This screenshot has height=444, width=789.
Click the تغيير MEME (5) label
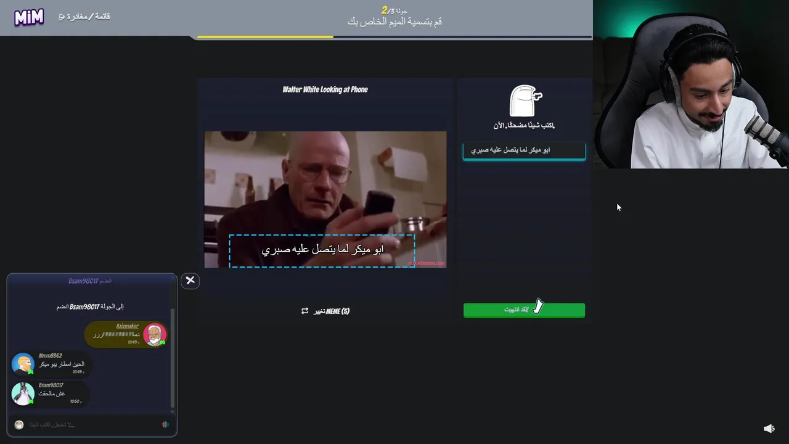(332, 311)
